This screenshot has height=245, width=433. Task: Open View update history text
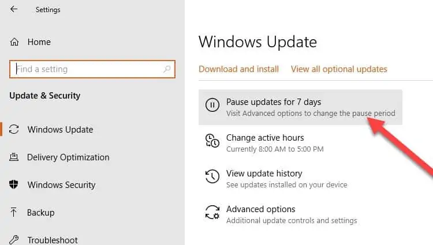[264, 174]
